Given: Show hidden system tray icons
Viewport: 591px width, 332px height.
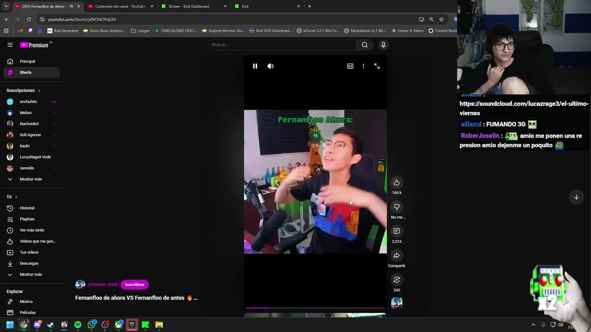Looking at the screenshot, I should point(533,325).
